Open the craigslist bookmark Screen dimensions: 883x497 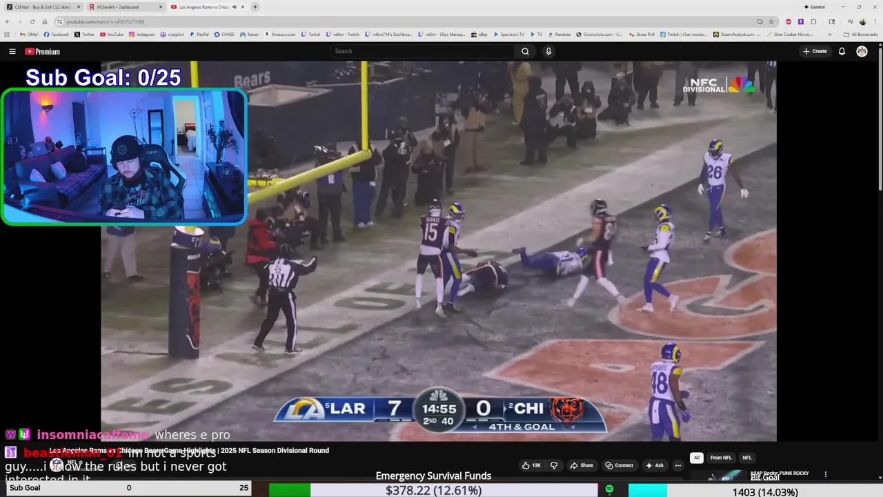tap(172, 34)
